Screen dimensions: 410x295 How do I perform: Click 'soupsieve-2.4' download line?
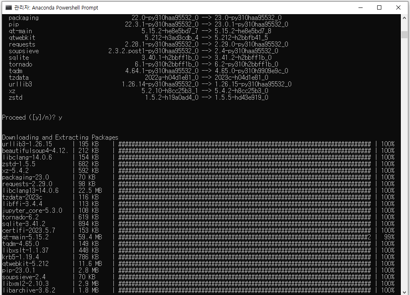pyautogui.click(x=198, y=277)
